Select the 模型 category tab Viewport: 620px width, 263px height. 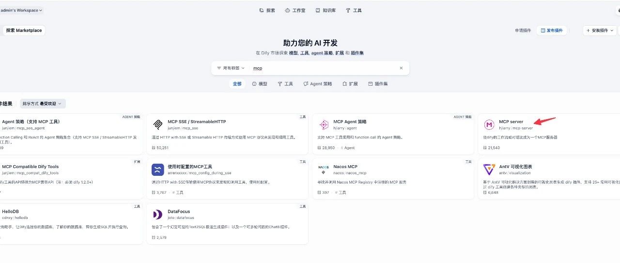(260, 84)
